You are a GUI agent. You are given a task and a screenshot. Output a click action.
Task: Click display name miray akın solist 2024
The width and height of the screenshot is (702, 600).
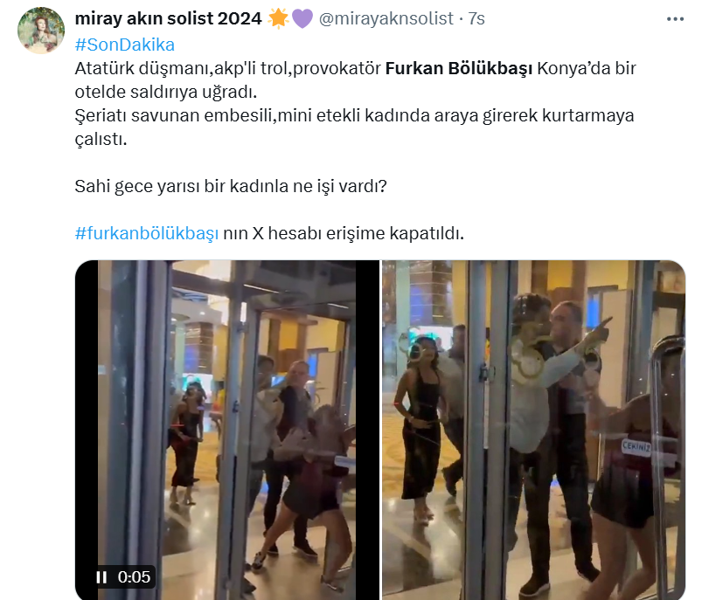168,18
